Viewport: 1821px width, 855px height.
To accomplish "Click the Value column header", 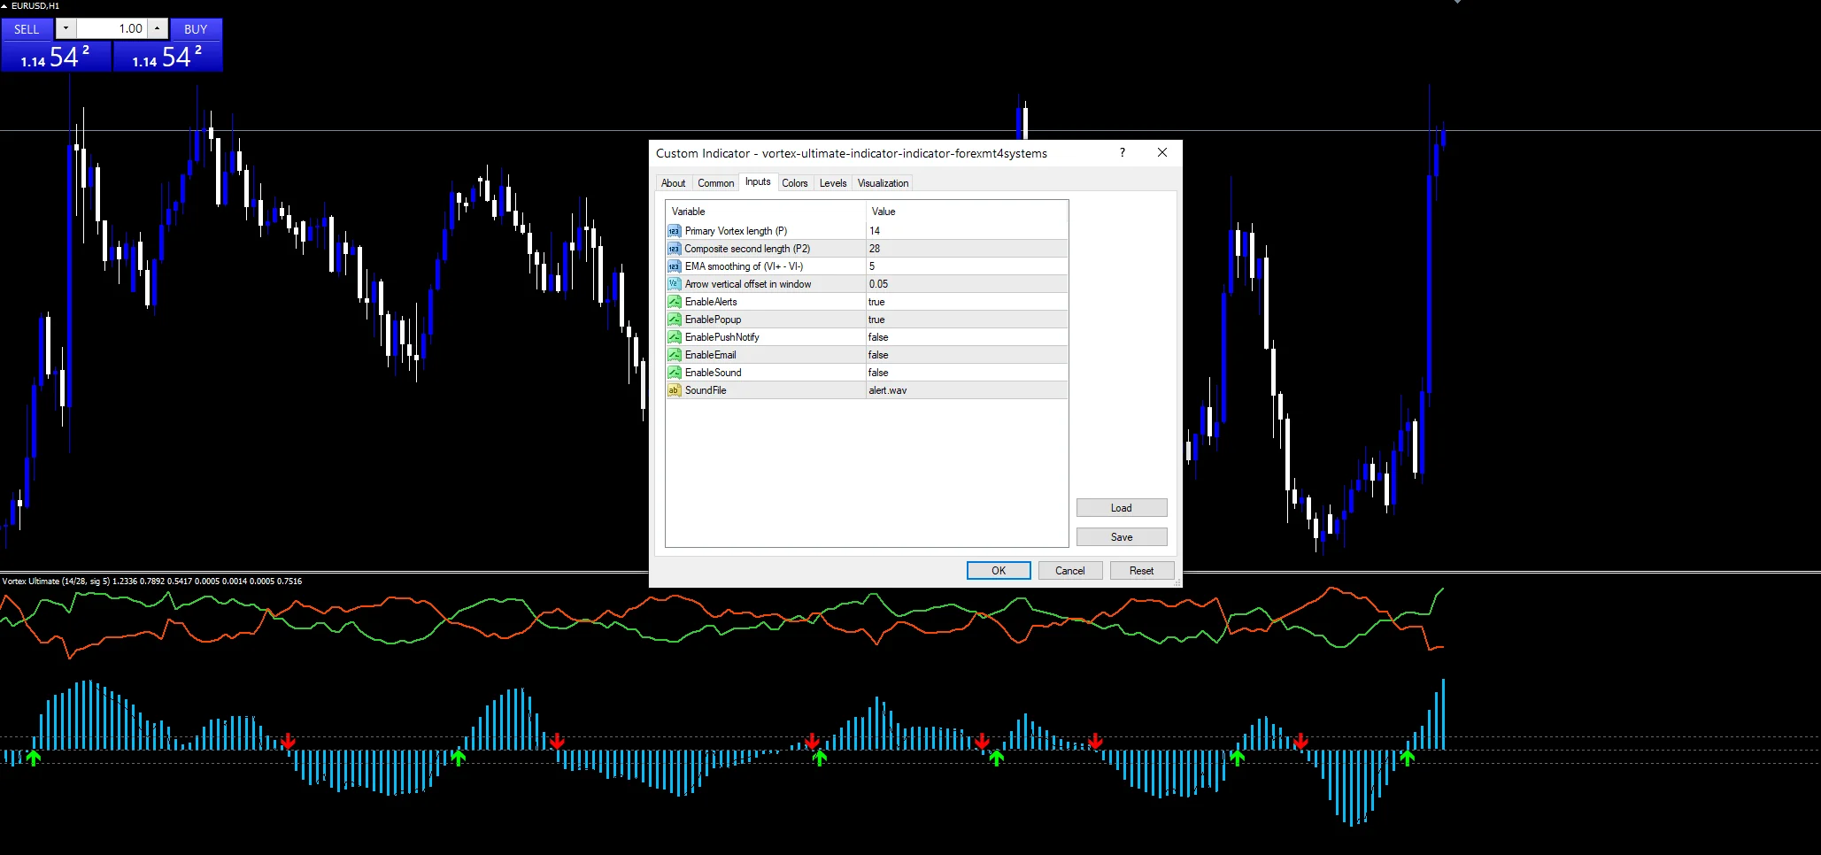I will (x=967, y=212).
